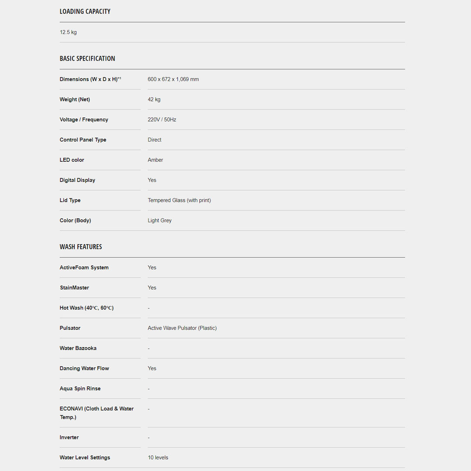
Task: Click the Dancing Water Flow label
Action: pyautogui.click(x=84, y=369)
